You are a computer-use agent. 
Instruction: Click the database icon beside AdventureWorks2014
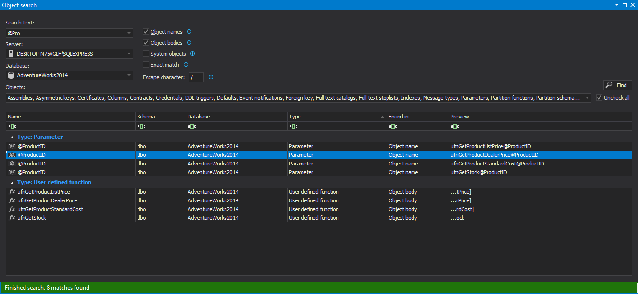[11, 75]
